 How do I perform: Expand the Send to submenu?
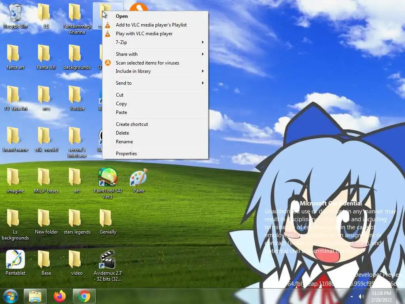click(x=155, y=83)
